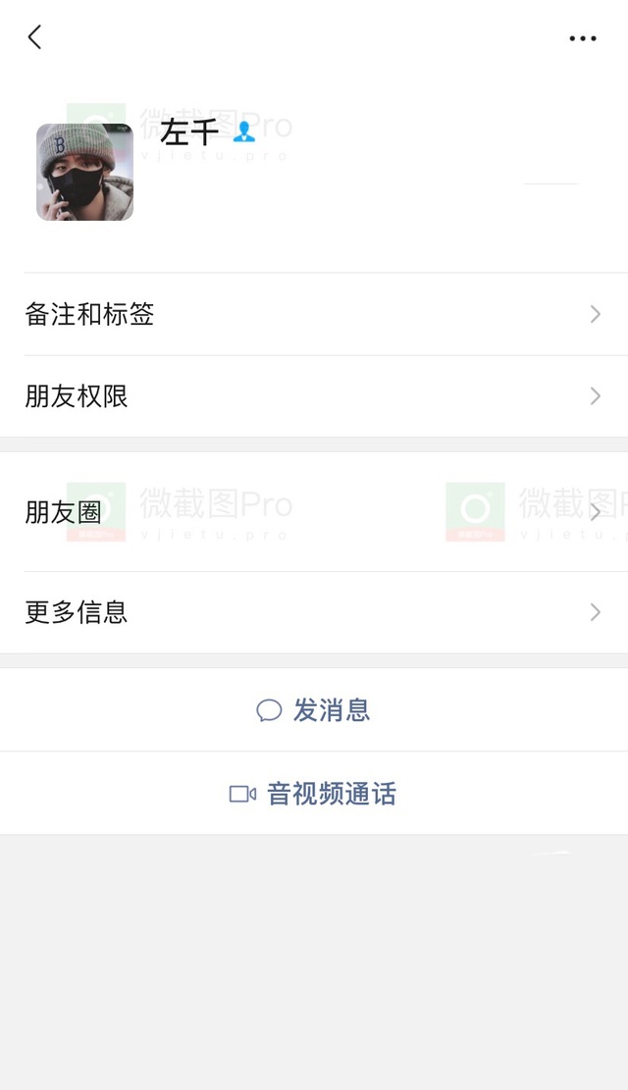This screenshot has height=1090, width=628.
Task: Go back using the top-left arrow
Action: click(34, 37)
